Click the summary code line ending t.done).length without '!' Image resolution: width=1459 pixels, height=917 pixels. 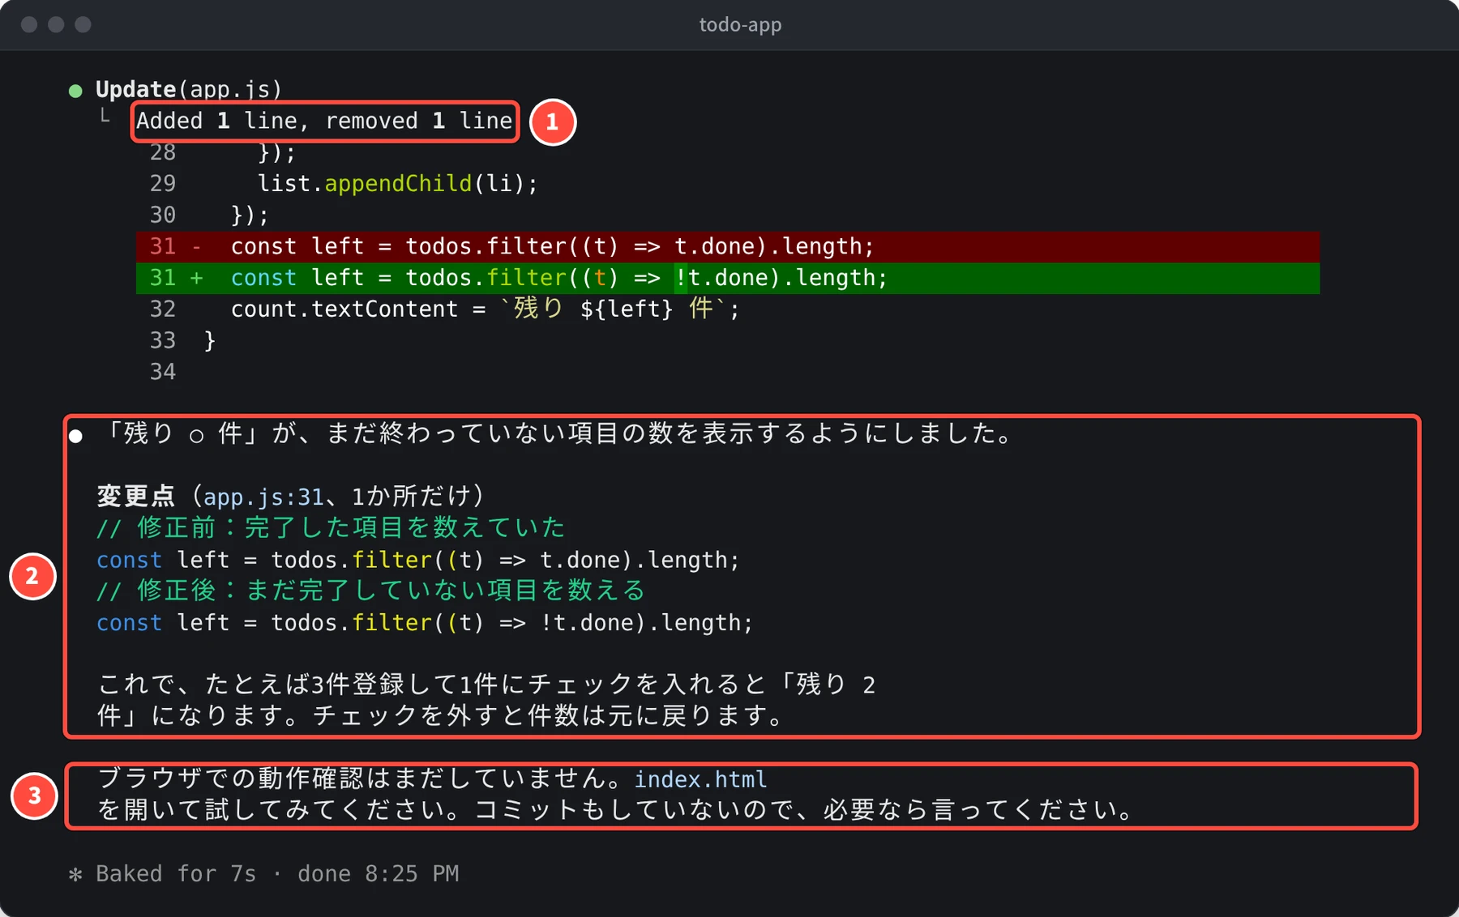[x=418, y=560]
